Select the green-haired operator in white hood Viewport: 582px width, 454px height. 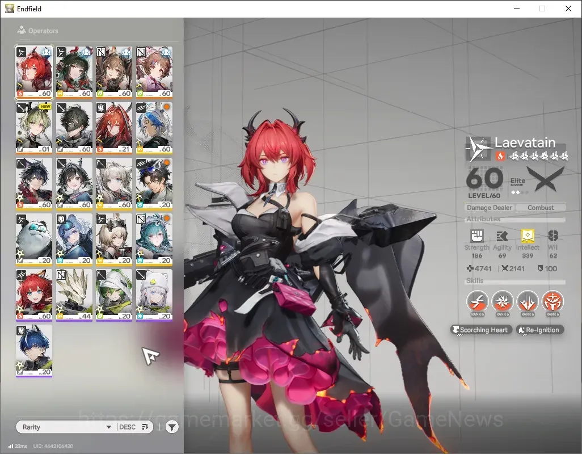(x=114, y=295)
